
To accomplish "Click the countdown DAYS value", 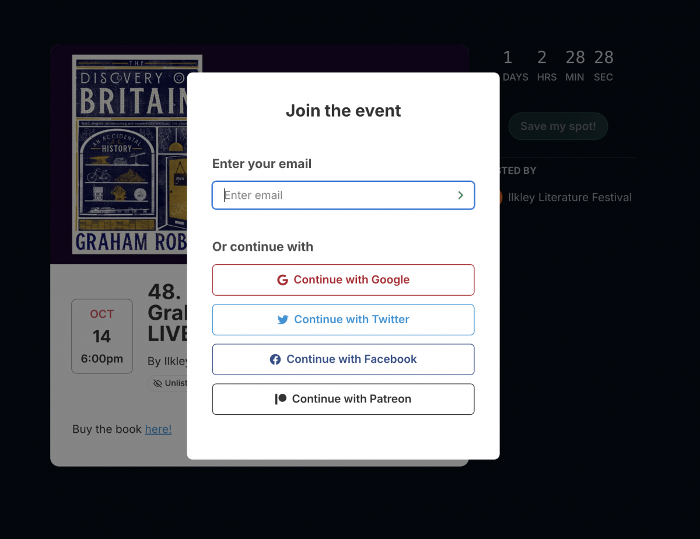I will [508, 58].
